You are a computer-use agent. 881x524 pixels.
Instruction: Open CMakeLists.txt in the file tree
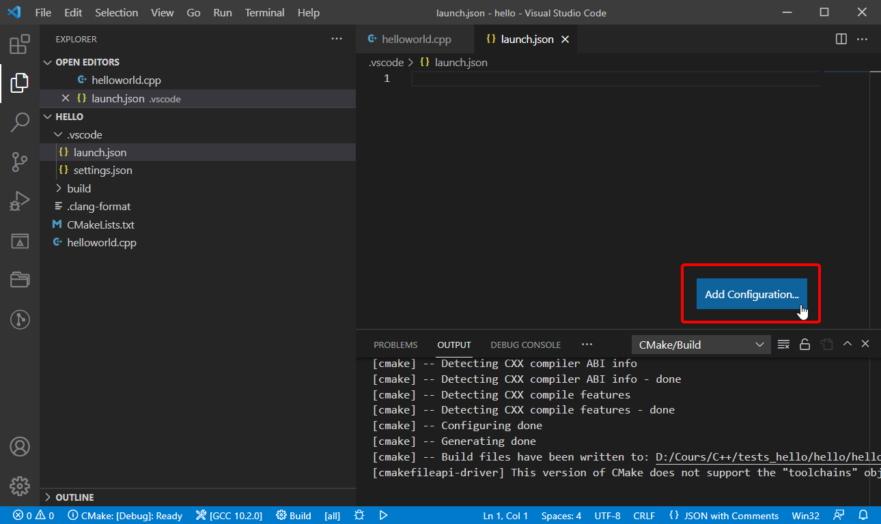tap(198, 224)
